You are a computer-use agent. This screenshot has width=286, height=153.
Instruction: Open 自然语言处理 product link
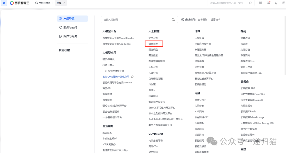[x=156, y=79]
